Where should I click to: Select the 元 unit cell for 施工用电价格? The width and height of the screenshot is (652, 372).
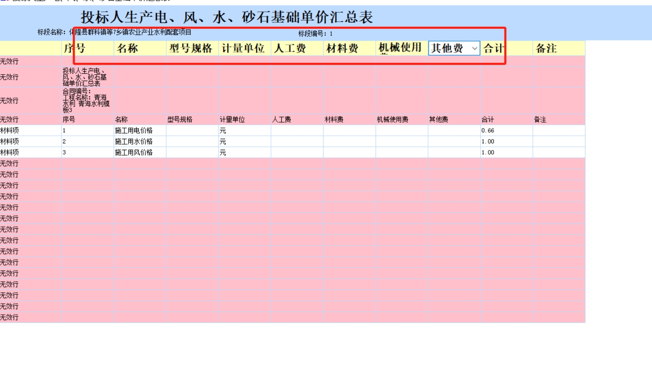(x=244, y=131)
